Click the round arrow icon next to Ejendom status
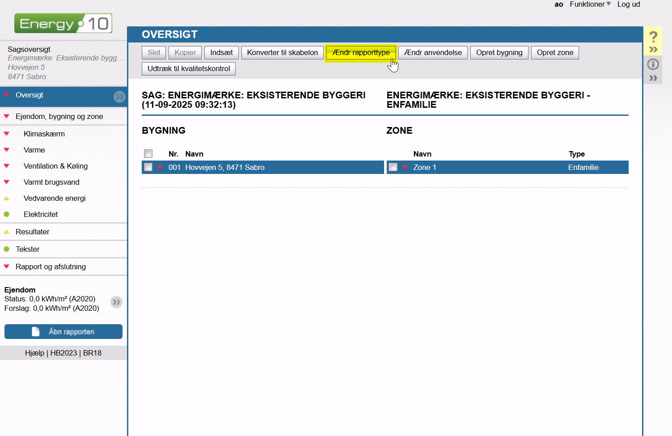The height and width of the screenshot is (436, 672). pyautogui.click(x=116, y=302)
